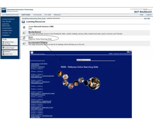Click the Weekly Material folder icon
The image size is (153, 119).
[24, 33]
